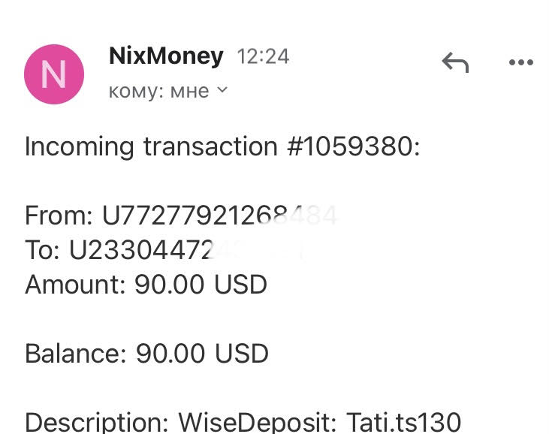Viewport: 549px width, 434px height.
Task: Click the 90.00 USD balance value
Action: (202, 354)
